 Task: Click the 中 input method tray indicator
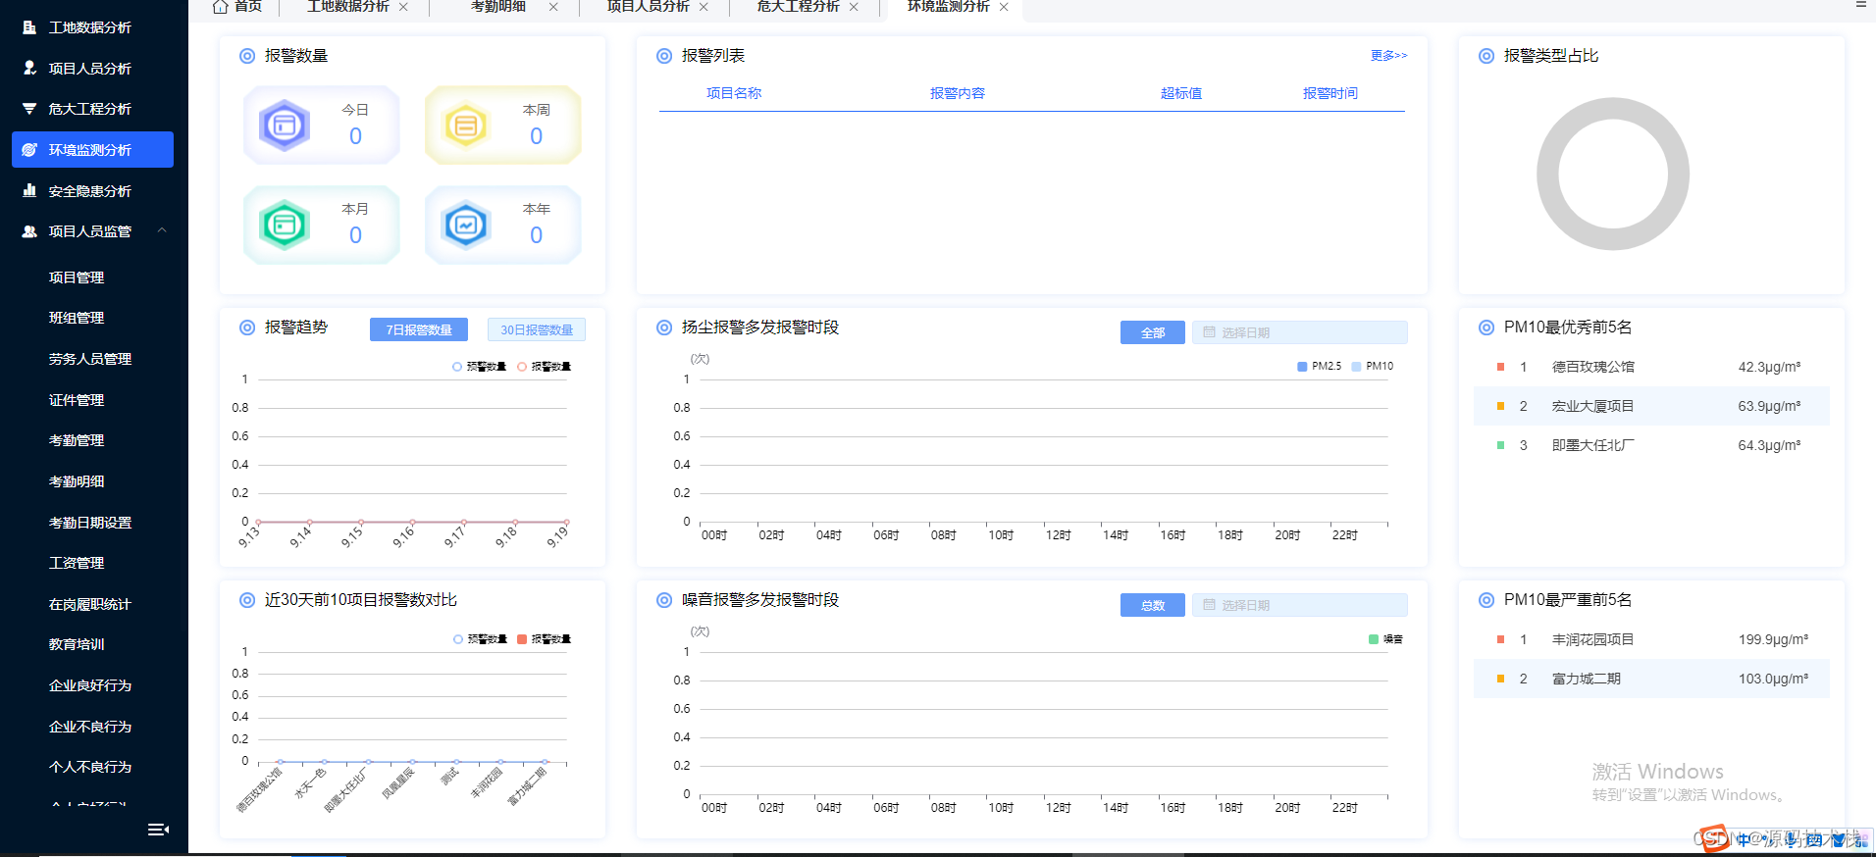click(1744, 839)
